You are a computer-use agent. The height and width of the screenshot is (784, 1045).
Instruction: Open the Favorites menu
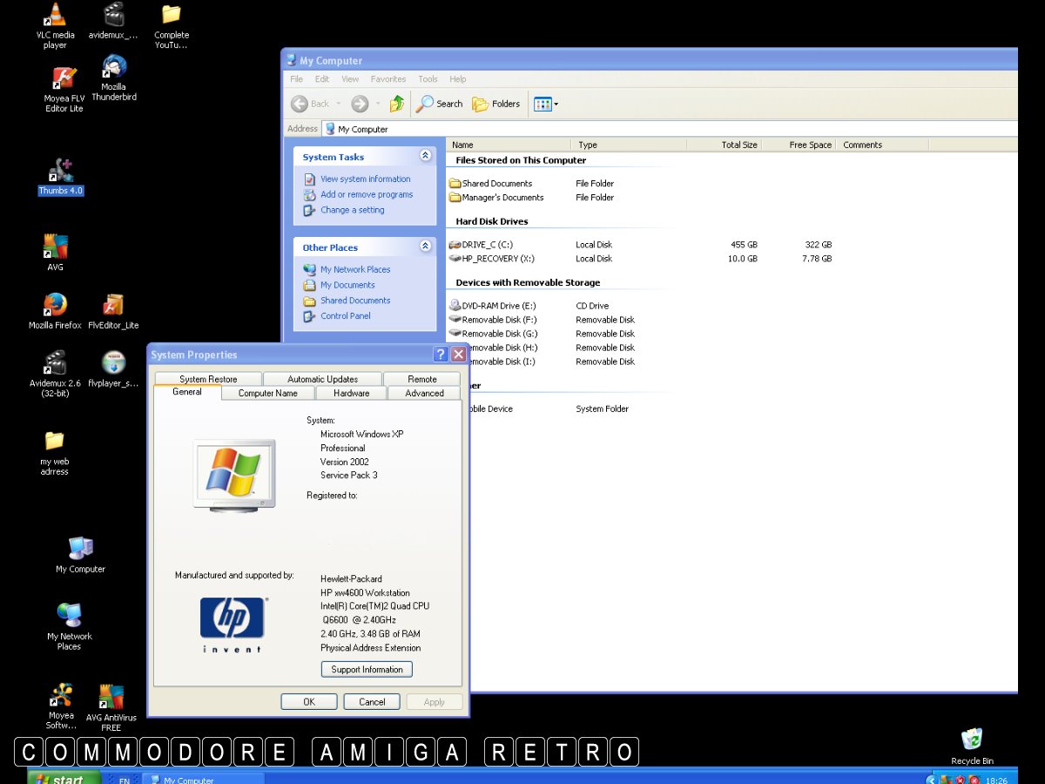[x=388, y=79]
